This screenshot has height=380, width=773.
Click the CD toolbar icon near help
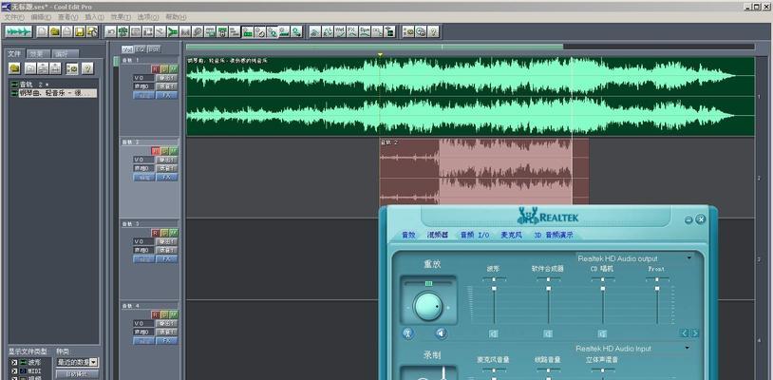tap(421, 31)
